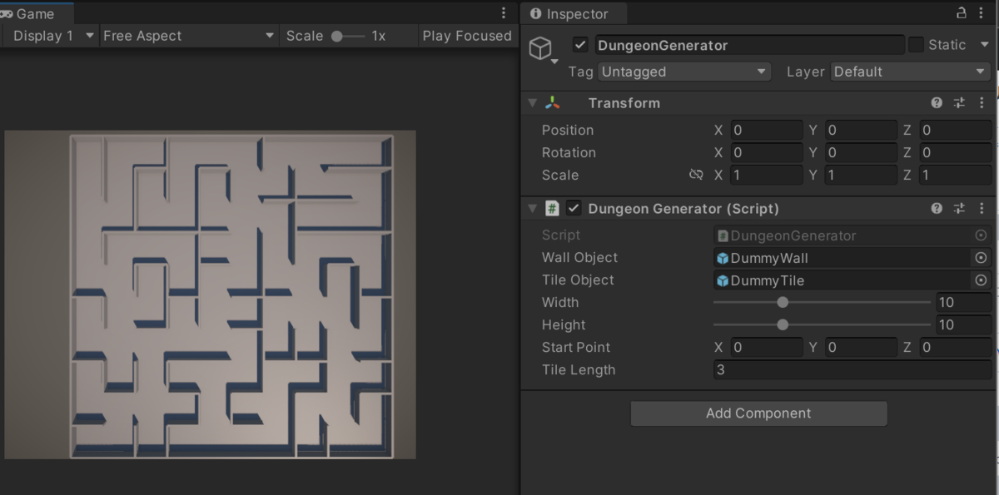Toggle the DungeonGenerator active checkbox

point(580,45)
